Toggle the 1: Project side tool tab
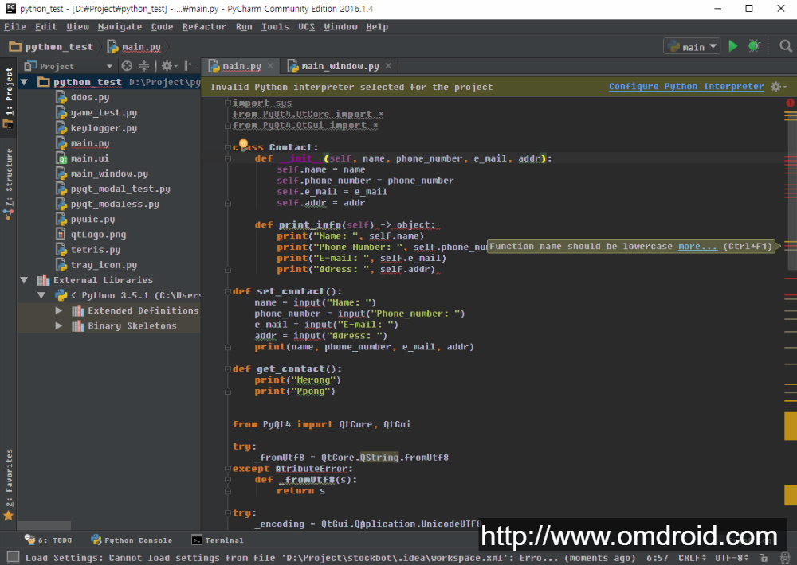Image resolution: width=797 pixels, height=565 pixels. point(9,96)
